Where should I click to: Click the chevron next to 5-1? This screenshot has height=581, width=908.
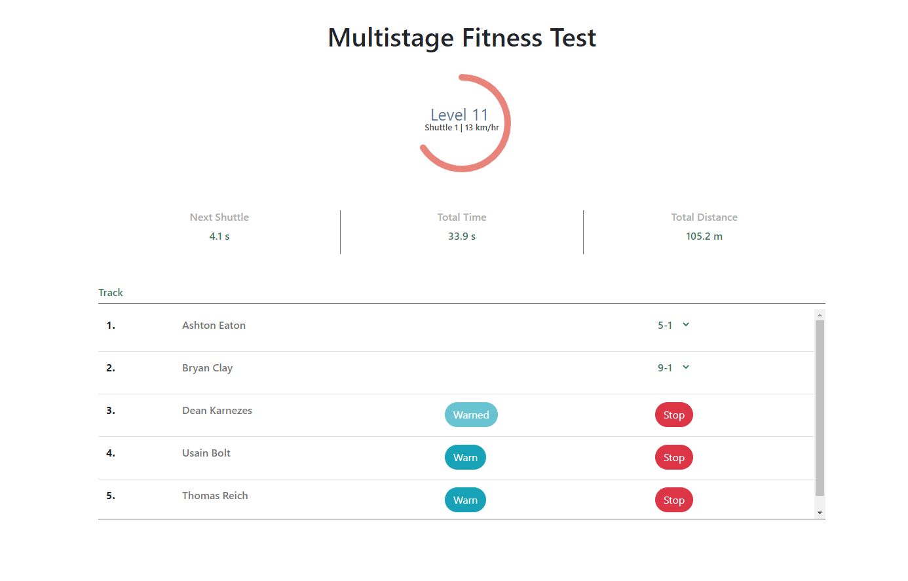[x=685, y=325]
